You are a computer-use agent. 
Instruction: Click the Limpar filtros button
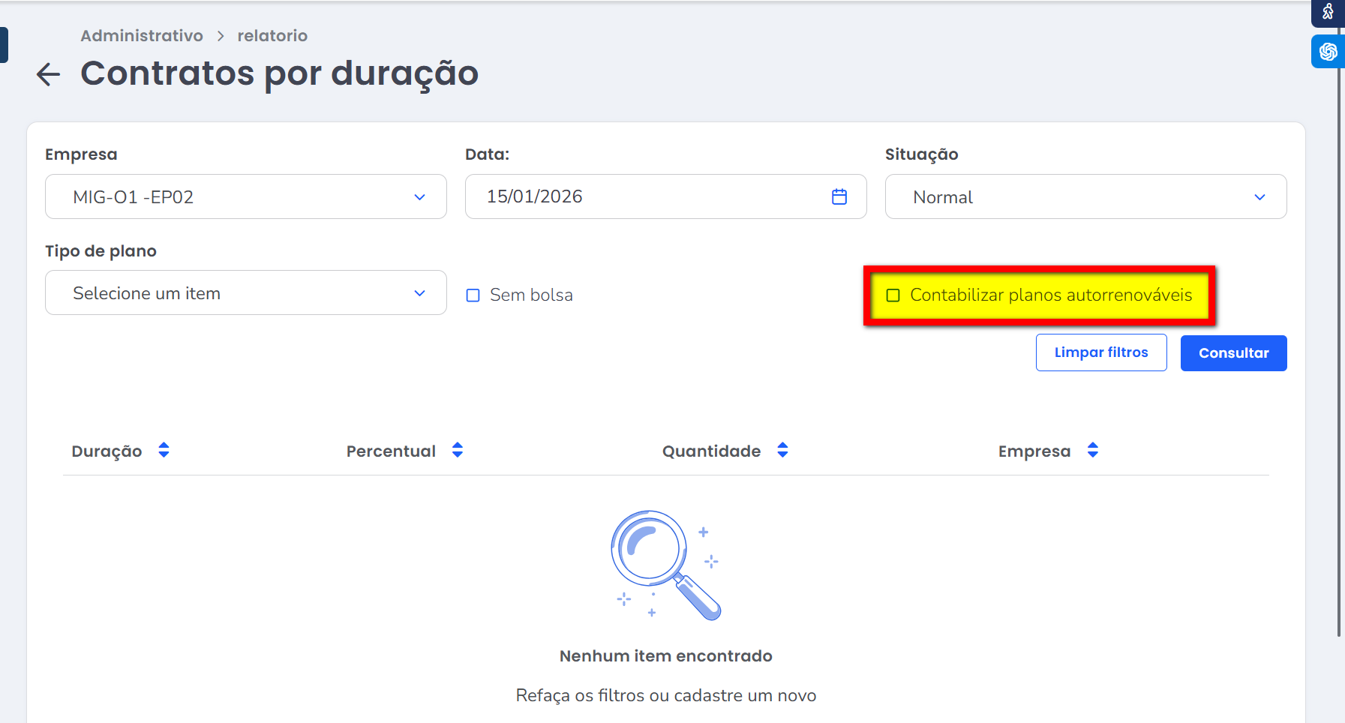[1100, 352]
